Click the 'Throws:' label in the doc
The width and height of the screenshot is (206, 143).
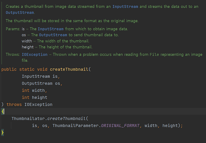point(13,54)
